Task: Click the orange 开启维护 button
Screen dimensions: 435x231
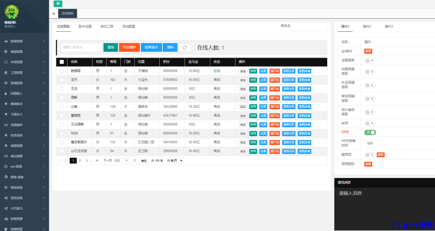Action: pos(129,47)
